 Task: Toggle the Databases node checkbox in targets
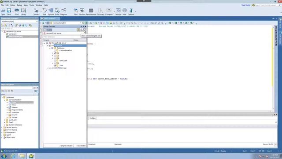click(x=52, y=48)
